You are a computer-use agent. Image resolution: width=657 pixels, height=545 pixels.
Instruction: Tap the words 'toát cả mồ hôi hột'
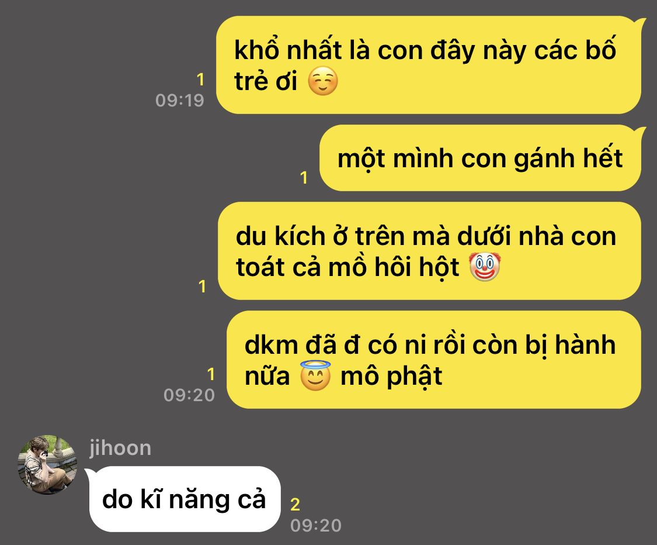tap(348, 267)
